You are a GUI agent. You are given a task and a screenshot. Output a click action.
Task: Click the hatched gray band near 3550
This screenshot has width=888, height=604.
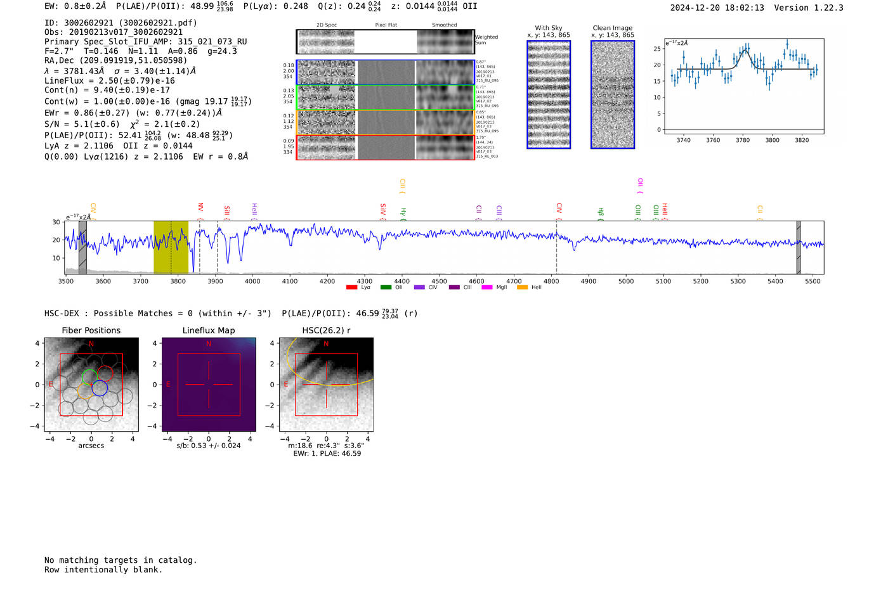[x=82, y=247]
